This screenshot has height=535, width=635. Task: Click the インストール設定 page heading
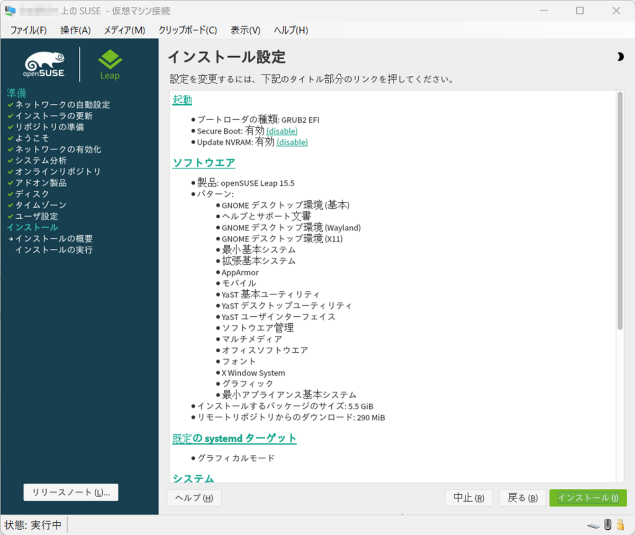tap(226, 57)
